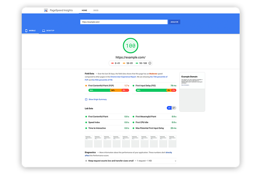
Task: Click the First Meaningful Paint metric label
Action: (146, 117)
